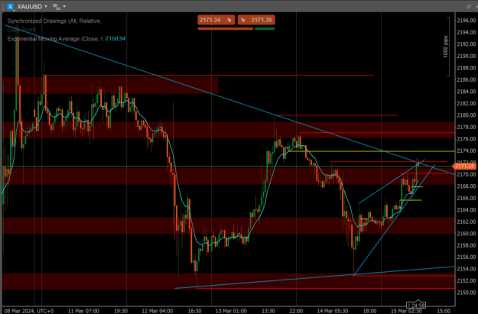Click the 2196.00 price axis label
The width and height of the screenshot is (478, 314).
click(x=466, y=21)
